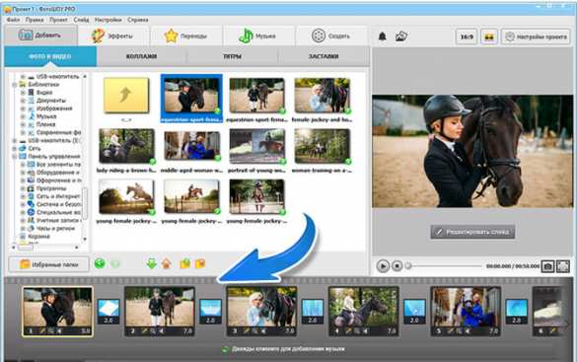Open the 16:9 aspect ratio selector

(467, 36)
